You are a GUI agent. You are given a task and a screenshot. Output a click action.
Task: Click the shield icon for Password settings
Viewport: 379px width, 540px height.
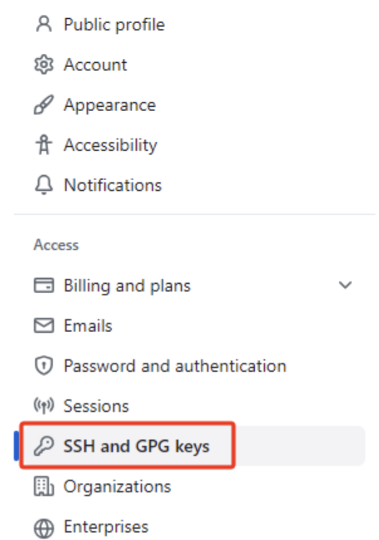click(x=42, y=367)
